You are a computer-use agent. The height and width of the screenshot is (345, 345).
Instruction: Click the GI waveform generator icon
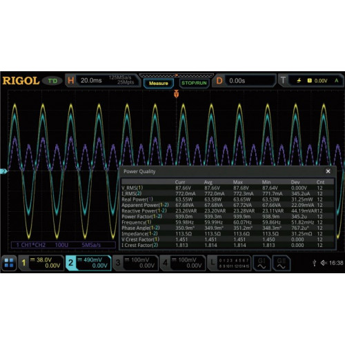tap(262, 263)
